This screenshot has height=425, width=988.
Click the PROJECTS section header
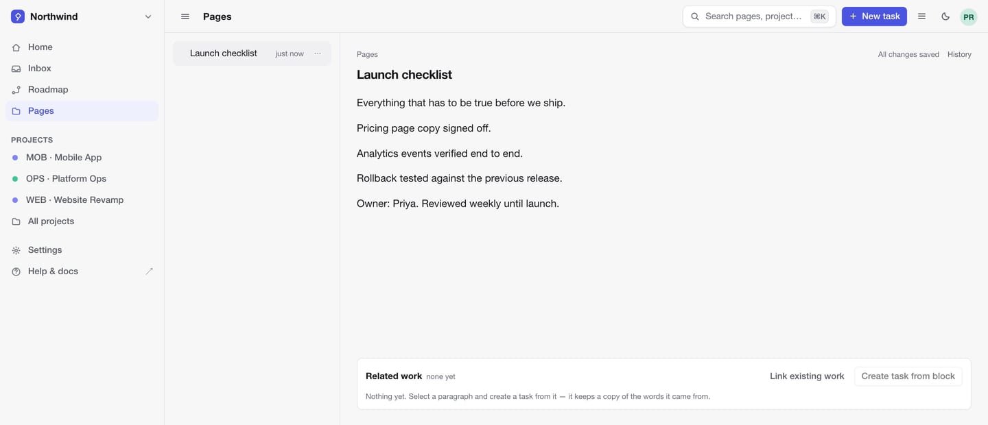coord(32,140)
